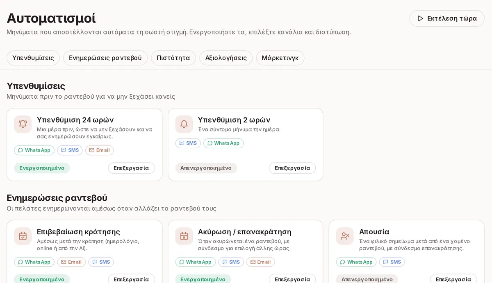492x283 pixels.
Task: Click the Email chip in Επιβεβαίωση κράτησης
Action: 71,262
